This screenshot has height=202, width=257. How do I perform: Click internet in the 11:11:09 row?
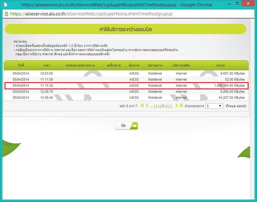coord(181,79)
